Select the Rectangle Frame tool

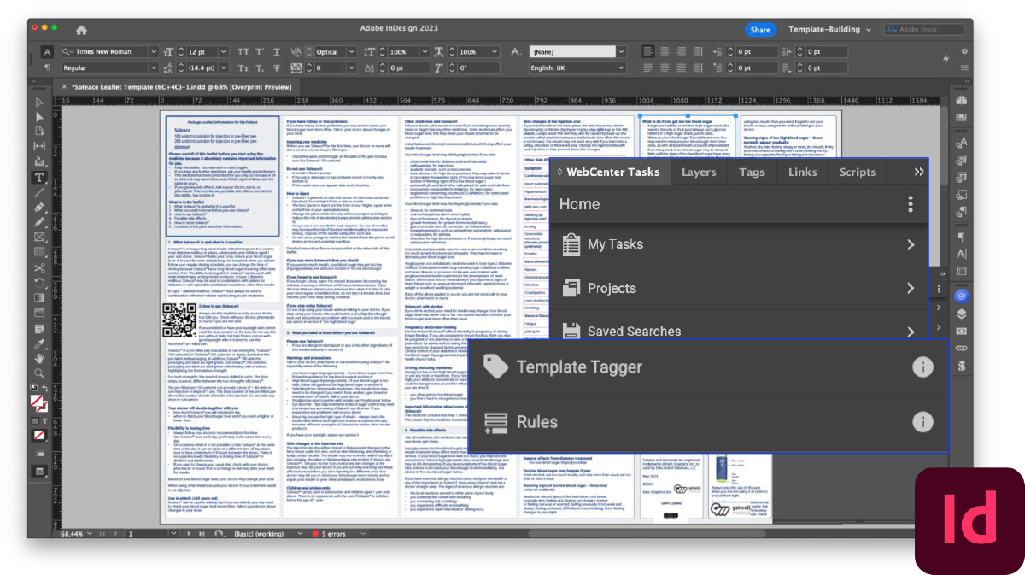coord(39,238)
